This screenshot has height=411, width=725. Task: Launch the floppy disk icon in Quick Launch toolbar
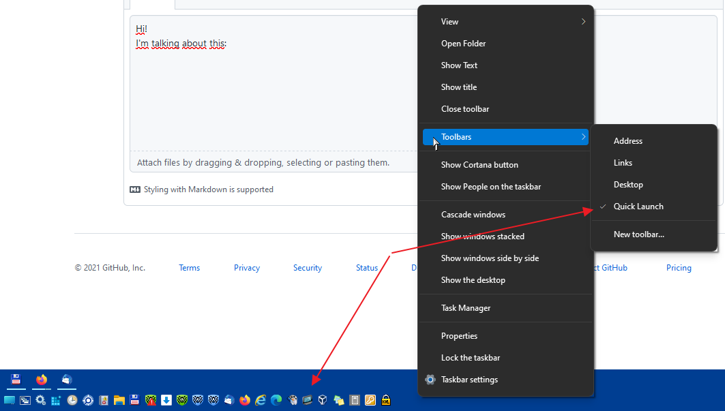(134, 400)
